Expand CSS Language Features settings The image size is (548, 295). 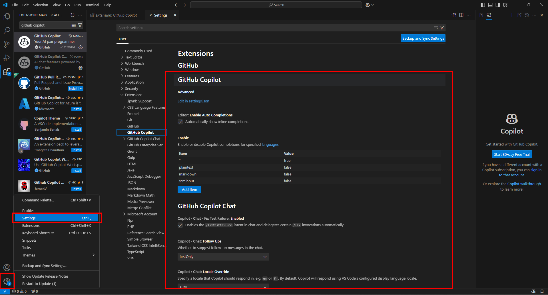tap(124, 107)
